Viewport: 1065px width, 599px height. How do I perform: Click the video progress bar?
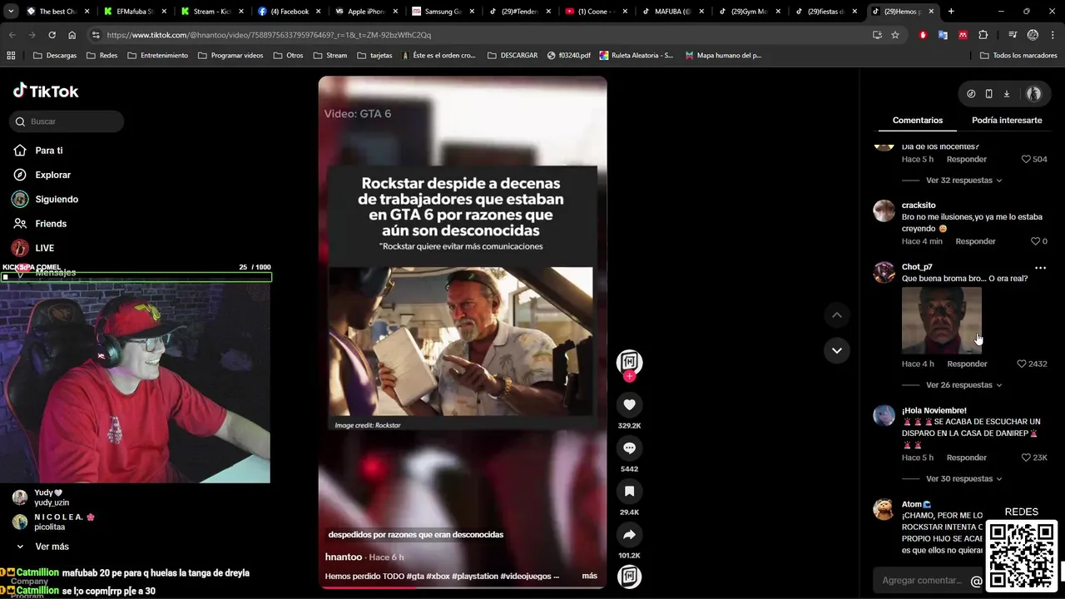[x=463, y=587]
